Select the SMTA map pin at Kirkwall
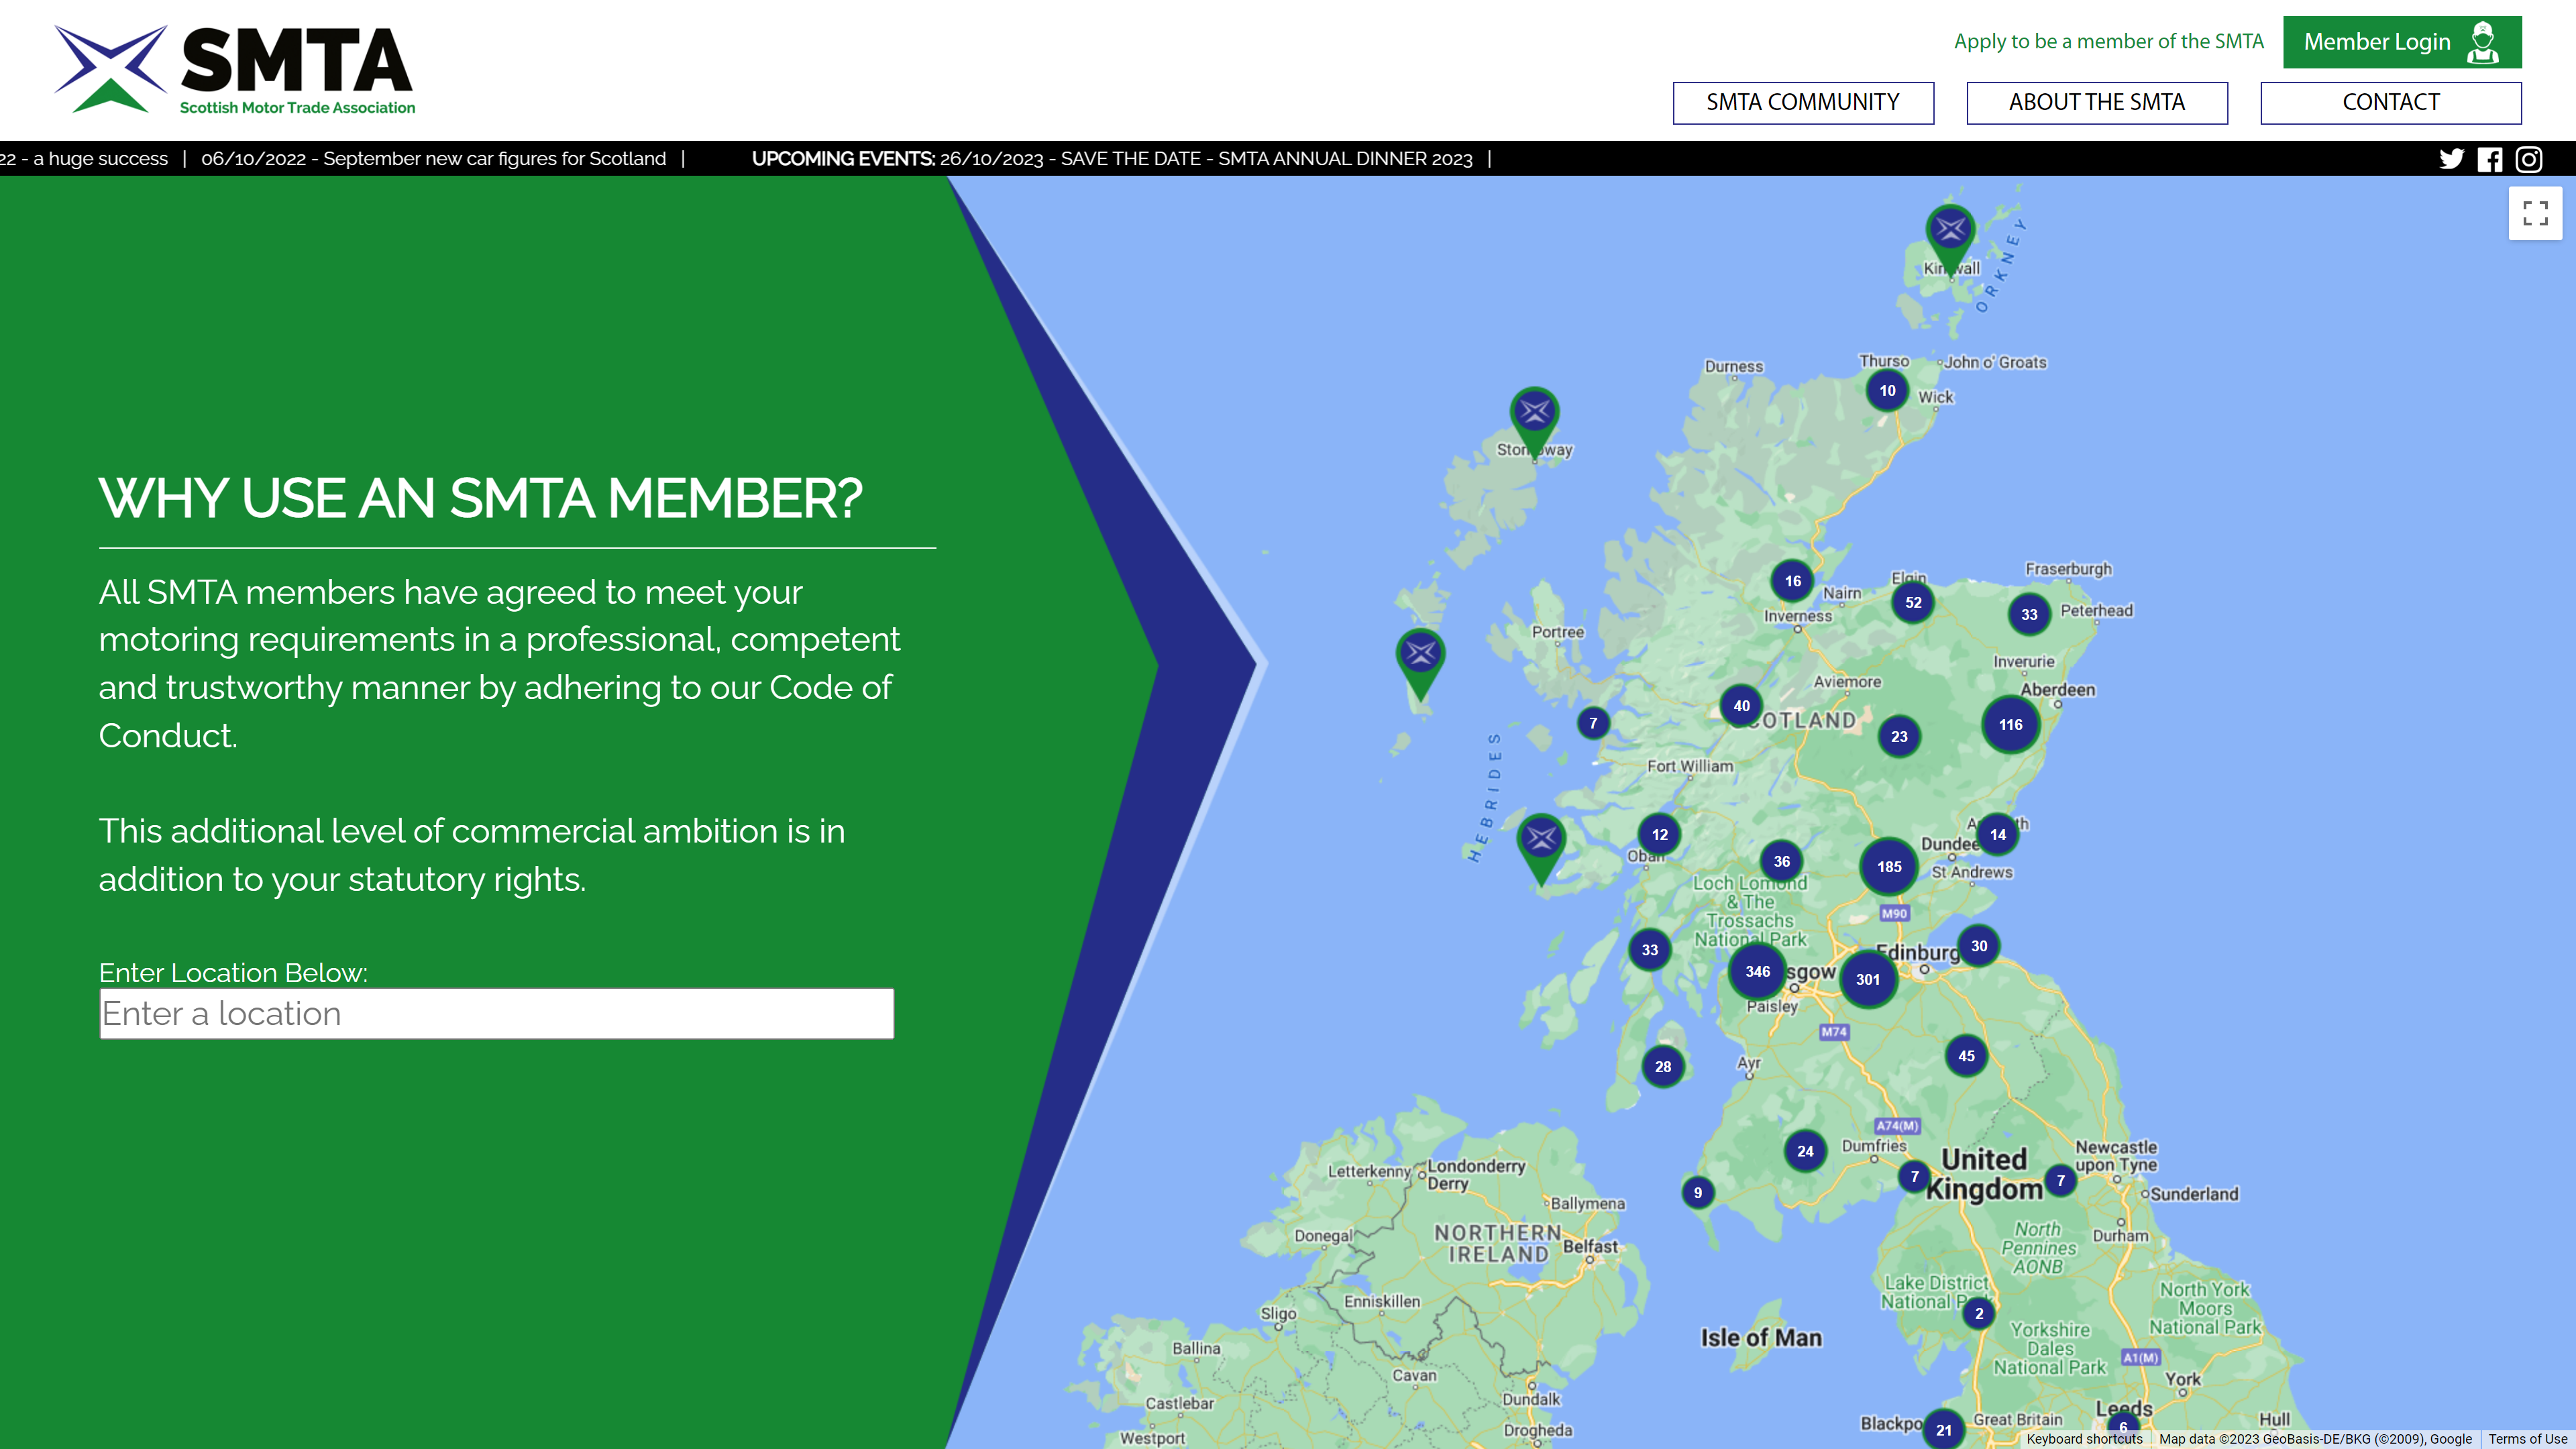This screenshot has height=1449, width=2576. click(1950, 240)
